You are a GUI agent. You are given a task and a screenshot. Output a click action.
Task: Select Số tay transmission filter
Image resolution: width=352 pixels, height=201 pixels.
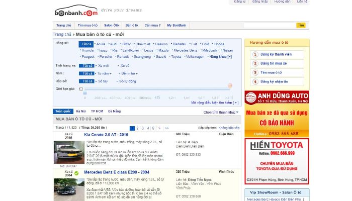pyautogui.click(x=103, y=81)
